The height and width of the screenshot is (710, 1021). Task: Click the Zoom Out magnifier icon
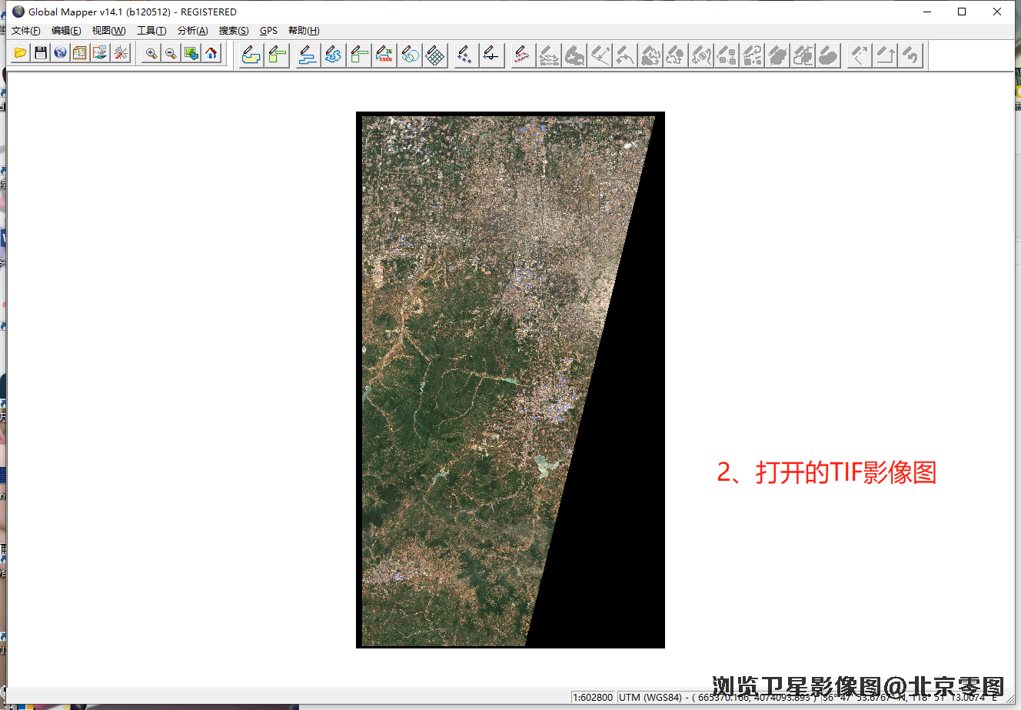[171, 53]
